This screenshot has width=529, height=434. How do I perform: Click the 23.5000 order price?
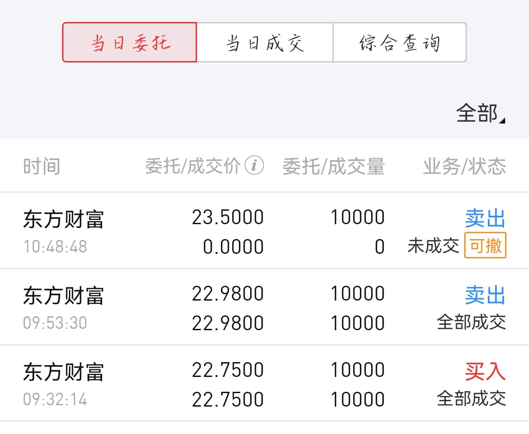pyautogui.click(x=228, y=217)
